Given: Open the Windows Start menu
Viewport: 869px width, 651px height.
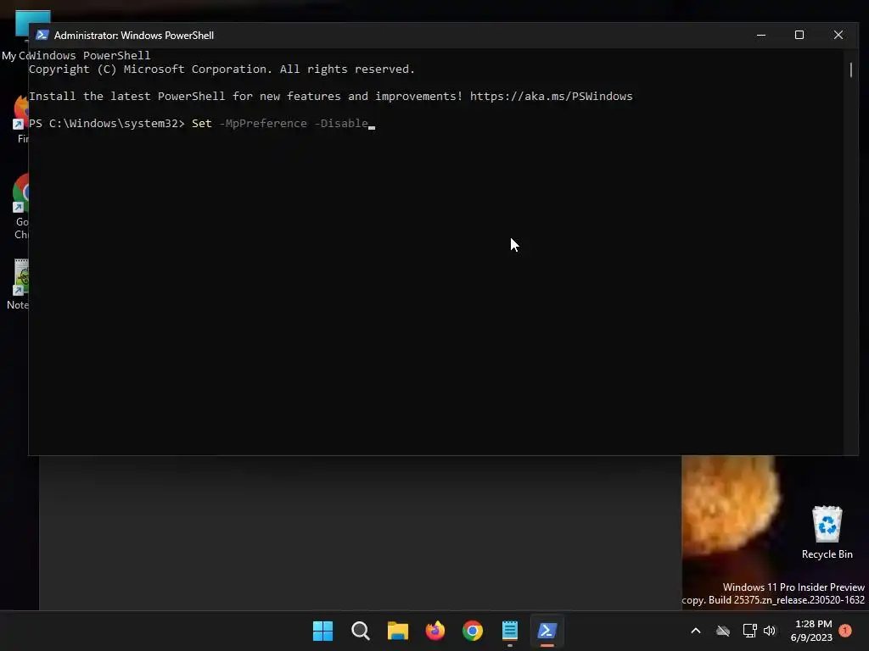Looking at the screenshot, I should pos(322,631).
